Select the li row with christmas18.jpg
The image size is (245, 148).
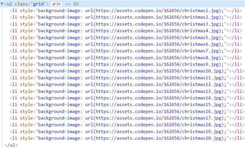[x=127, y=125]
